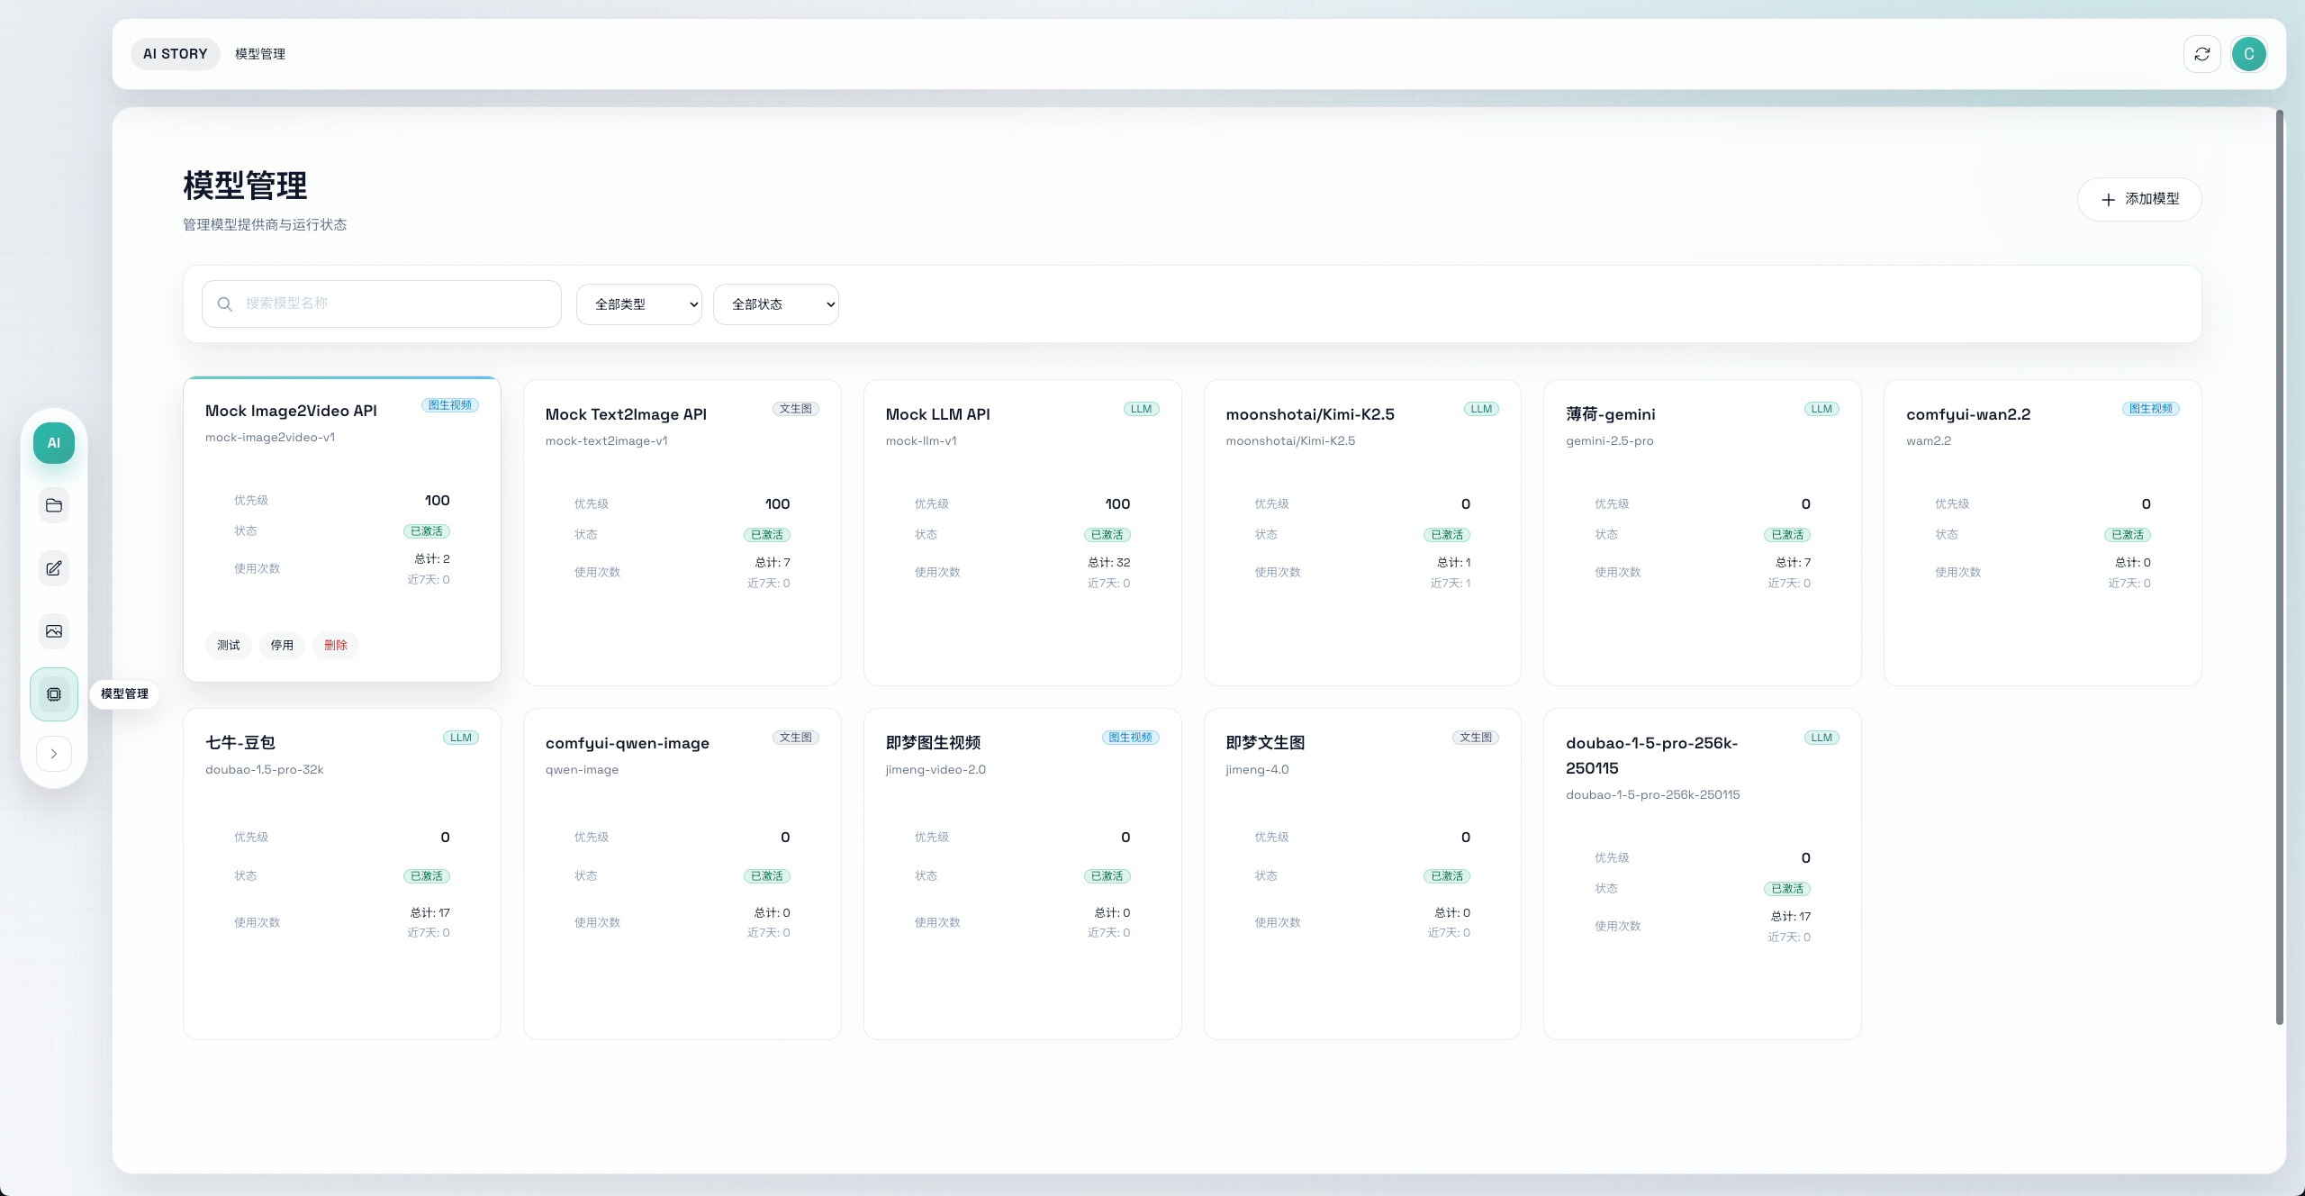Open the Mock Text2Image API card
Viewport: 2305px width, 1196px height.
682,532
